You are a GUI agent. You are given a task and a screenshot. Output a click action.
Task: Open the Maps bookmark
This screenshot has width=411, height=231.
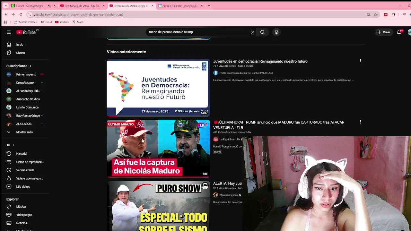[x=78, y=22]
